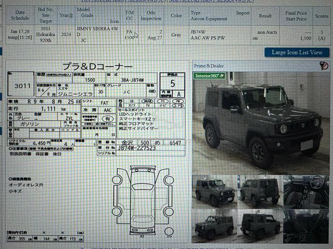
Task: Select the 3011 Hokuriku 920th cell
Action: click(x=45, y=35)
